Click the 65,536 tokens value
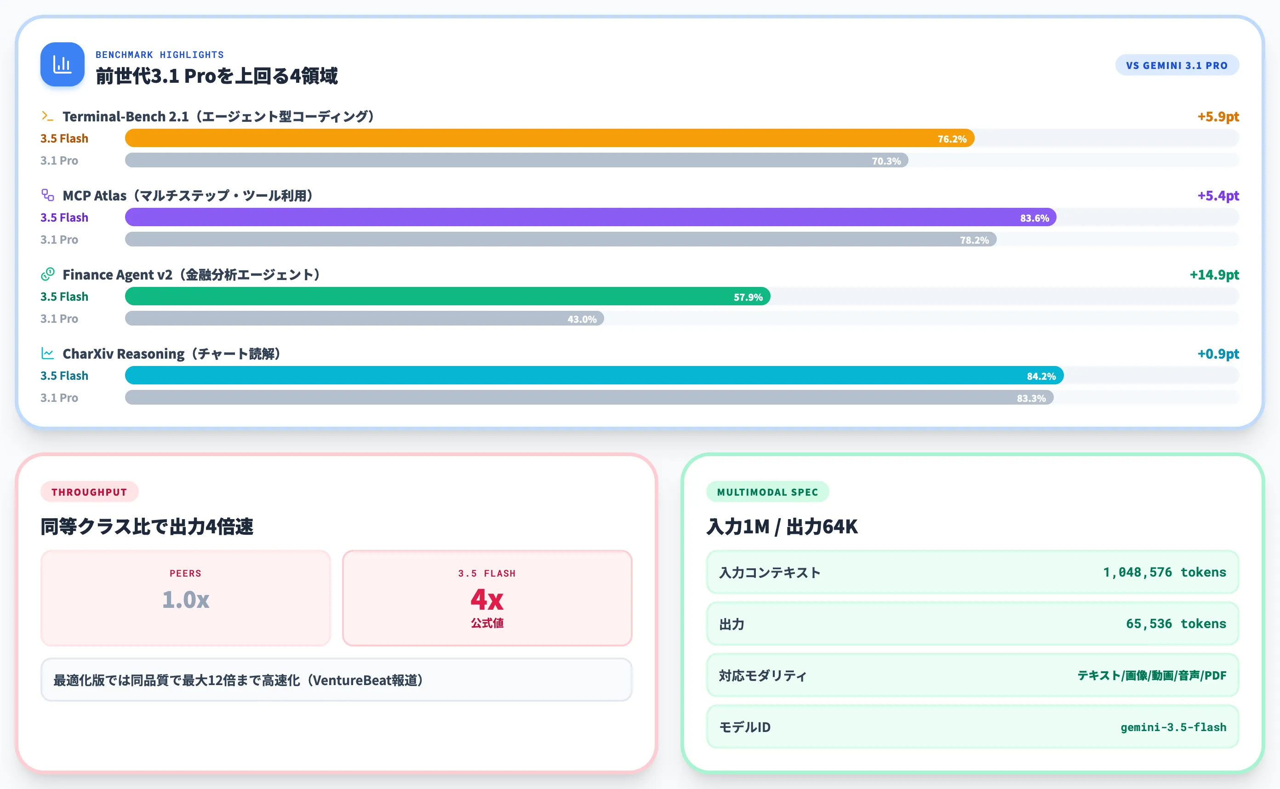1280x789 pixels. click(1176, 623)
